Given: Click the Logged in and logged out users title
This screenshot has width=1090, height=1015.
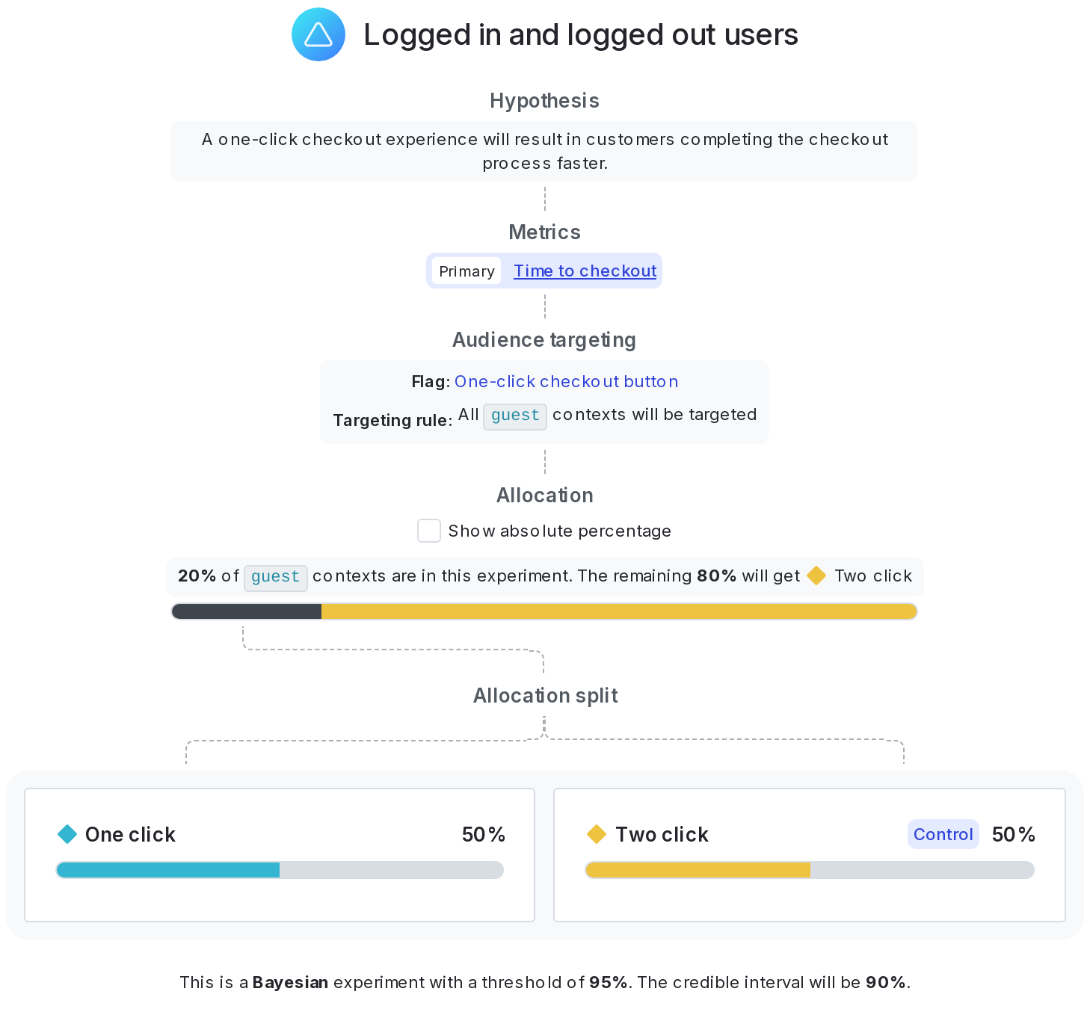Looking at the screenshot, I should click(x=580, y=35).
